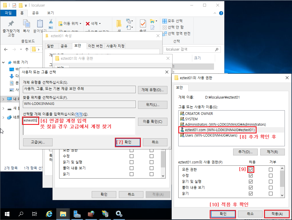Click the firewall brick wall taskbar icon
This screenshot has height=220, width=292.
(91, 214)
